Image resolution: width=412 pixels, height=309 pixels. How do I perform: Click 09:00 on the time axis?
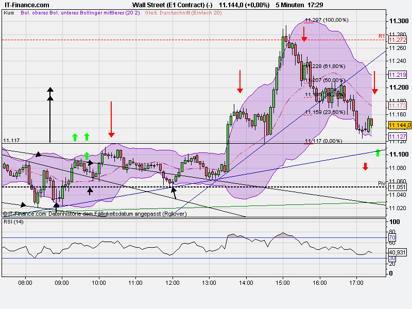pos(62,283)
